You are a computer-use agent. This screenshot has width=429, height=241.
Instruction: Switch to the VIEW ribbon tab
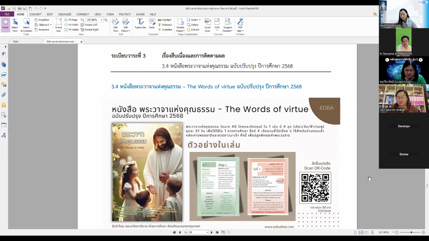[98, 14]
